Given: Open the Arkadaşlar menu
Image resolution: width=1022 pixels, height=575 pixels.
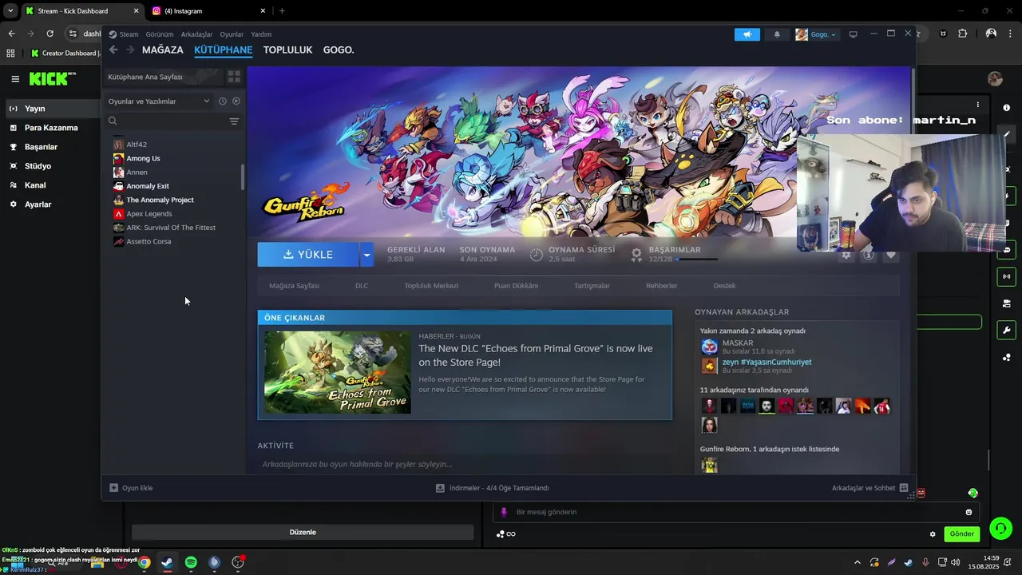Looking at the screenshot, I should 196,34.
